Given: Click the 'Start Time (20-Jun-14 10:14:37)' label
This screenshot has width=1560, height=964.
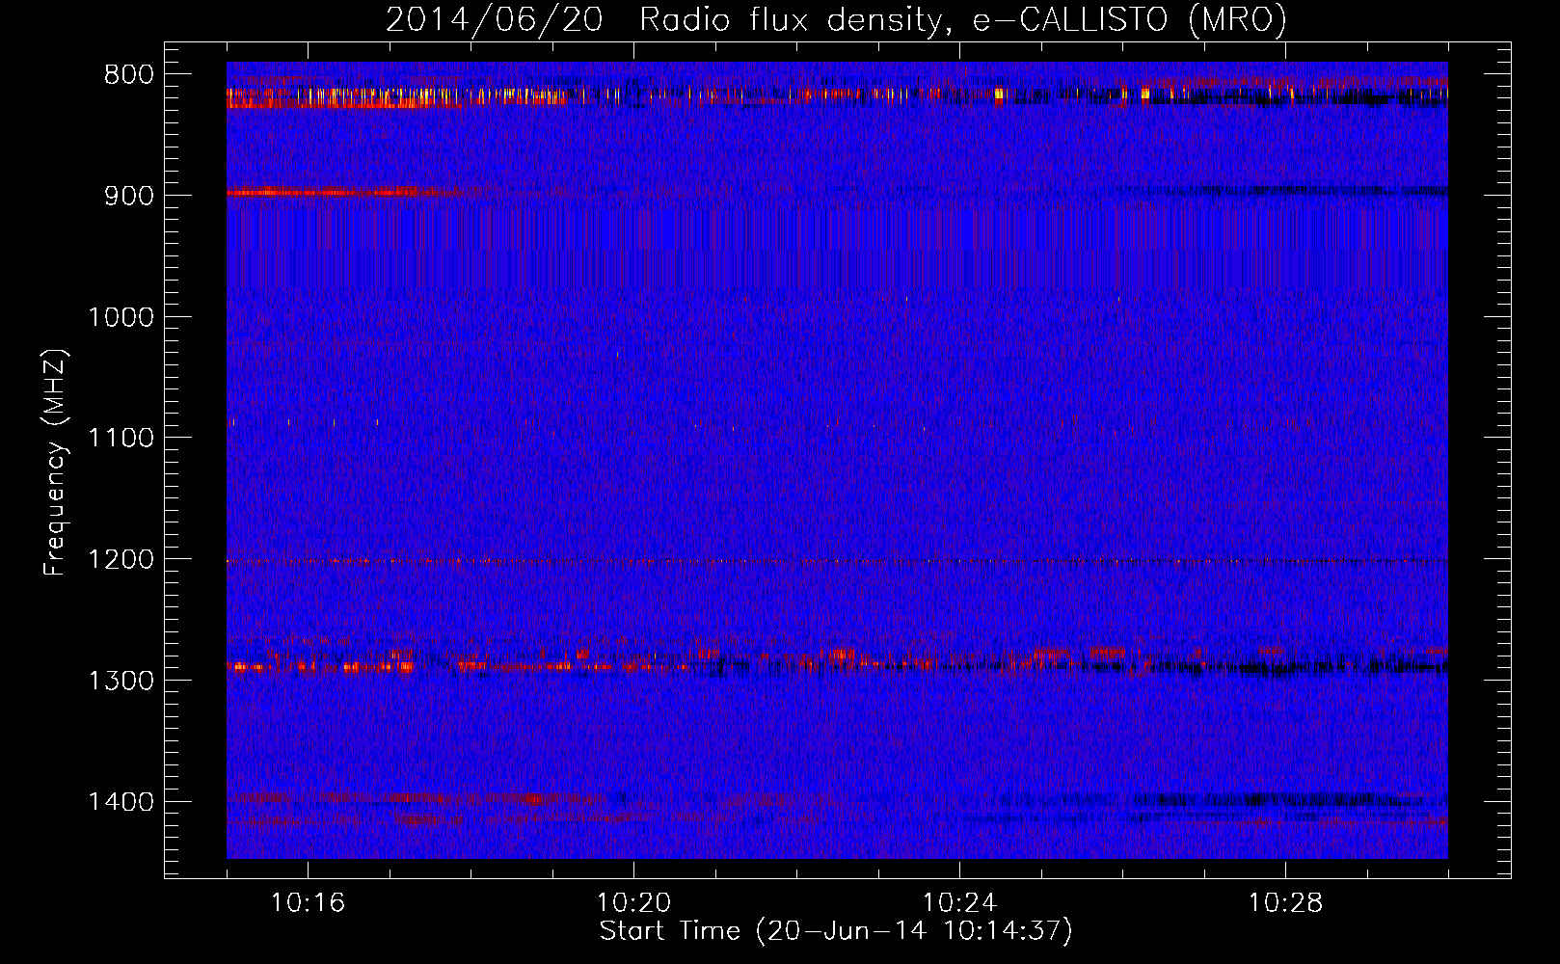Looking at the screenshot, I should pos(836,931).
